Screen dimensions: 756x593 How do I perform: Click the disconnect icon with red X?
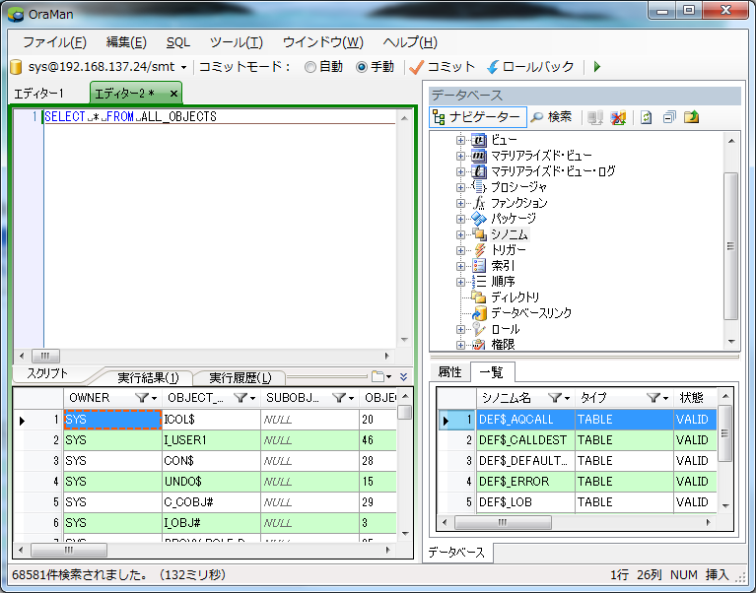(x=618, y=117)
